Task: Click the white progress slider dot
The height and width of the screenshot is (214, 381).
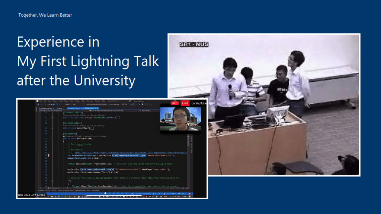Action: pos(105,194)
